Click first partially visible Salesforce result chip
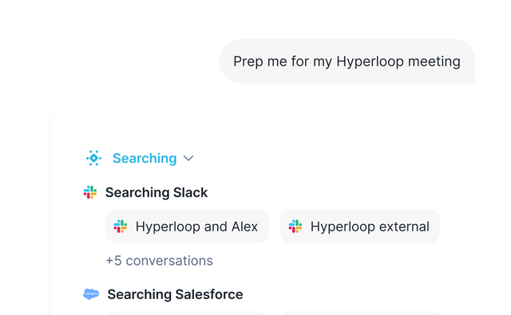The image size is (511, 315). pyautogui.click(x=187, y=313)
